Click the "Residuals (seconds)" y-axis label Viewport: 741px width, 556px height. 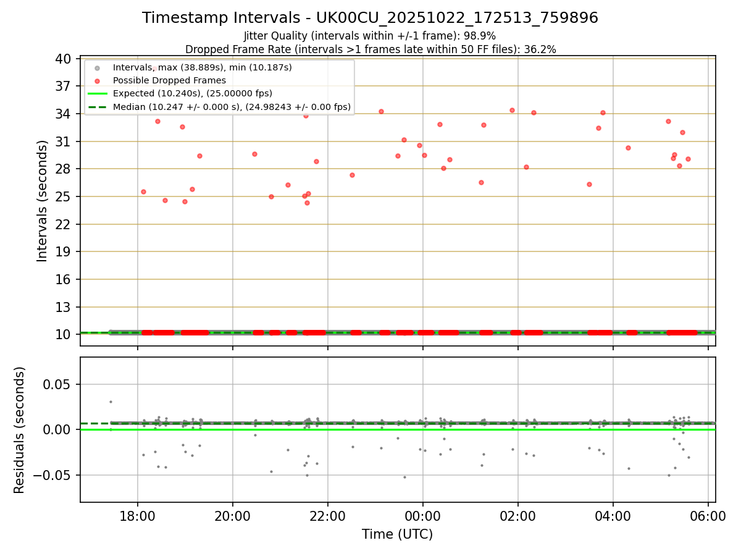20,430
